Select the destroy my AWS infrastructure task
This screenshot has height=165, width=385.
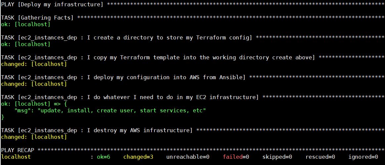pos(97,130)
